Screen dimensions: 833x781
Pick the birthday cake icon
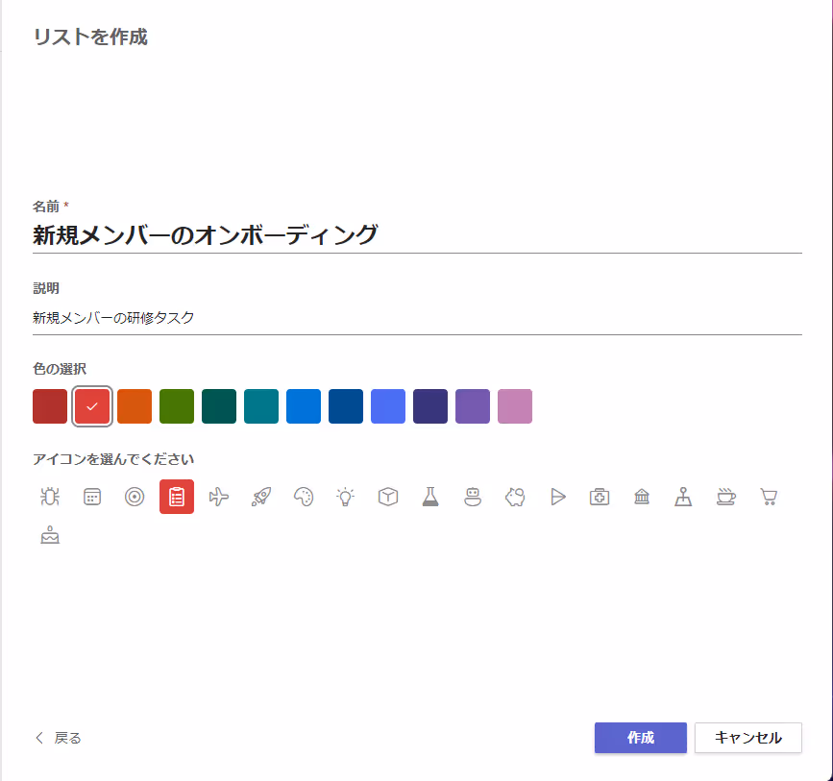tap(50, 535)
